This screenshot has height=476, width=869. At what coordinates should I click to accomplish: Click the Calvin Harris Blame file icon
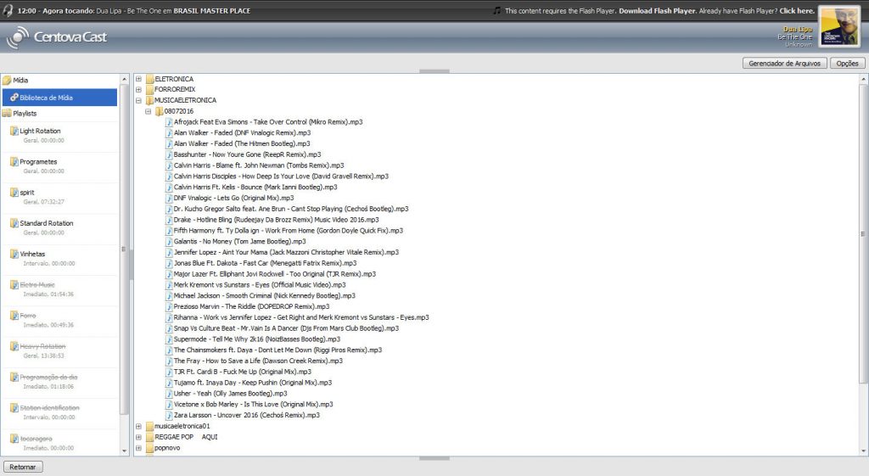[169, 165]
